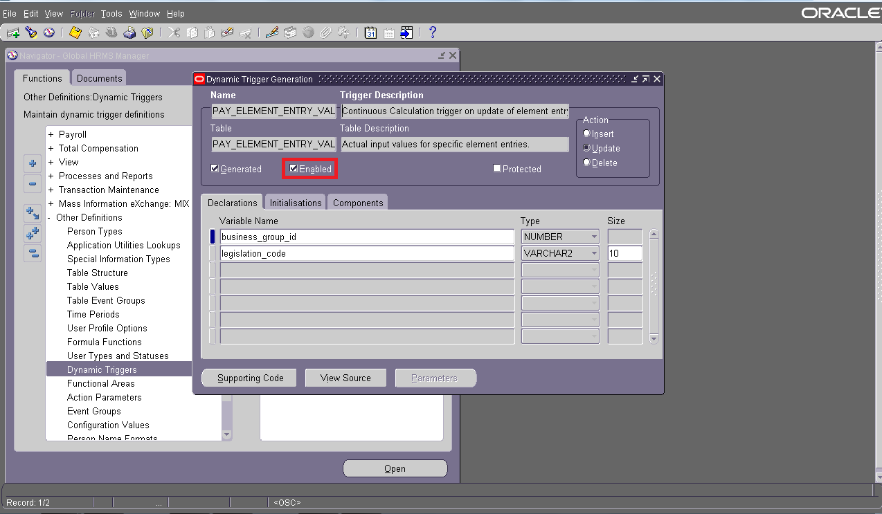Screen dimensions: 882x514
Task: Click Navigator's expand all children icon
Action: tap(33, 213)
